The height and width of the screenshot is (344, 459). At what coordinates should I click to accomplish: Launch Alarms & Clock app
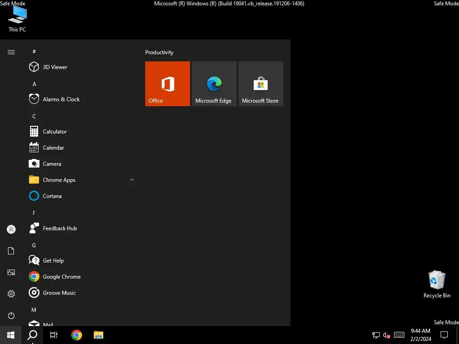82,99
